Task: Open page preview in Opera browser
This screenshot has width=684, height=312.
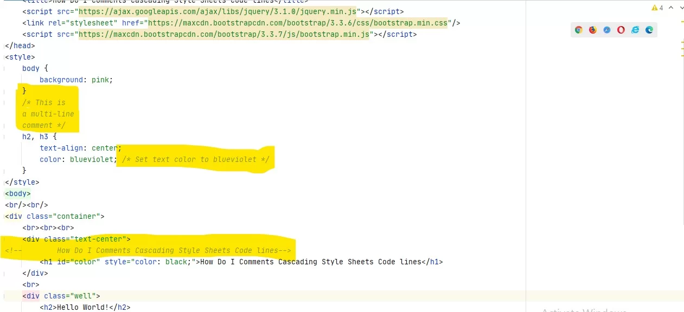Action: click(x=621, y=30)
